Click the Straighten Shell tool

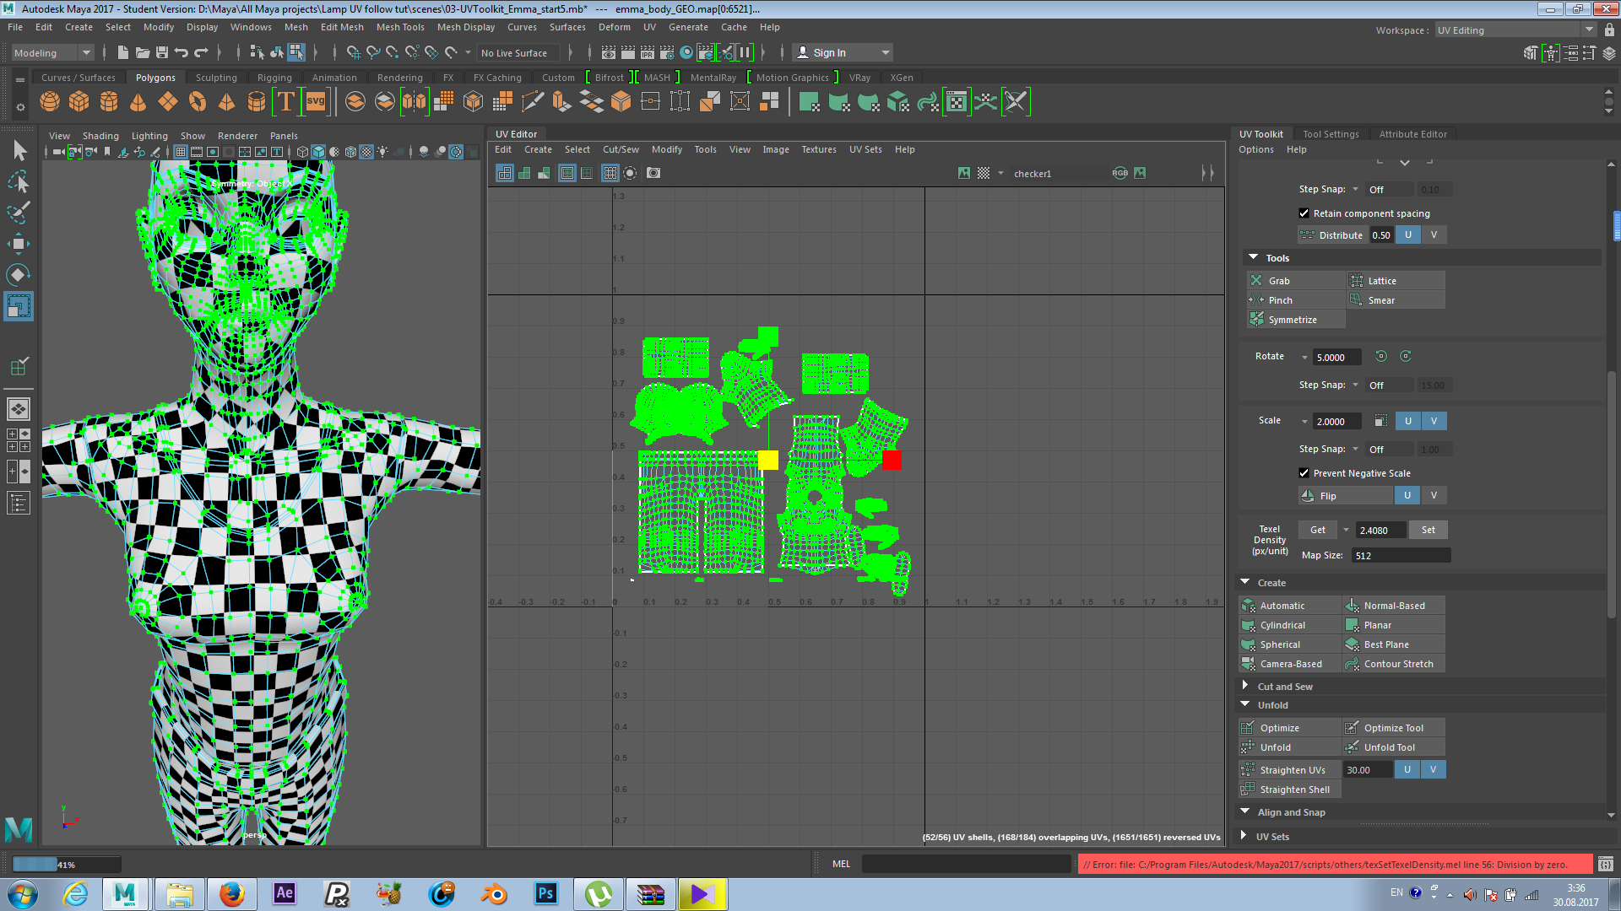(x=1293, y=790)
